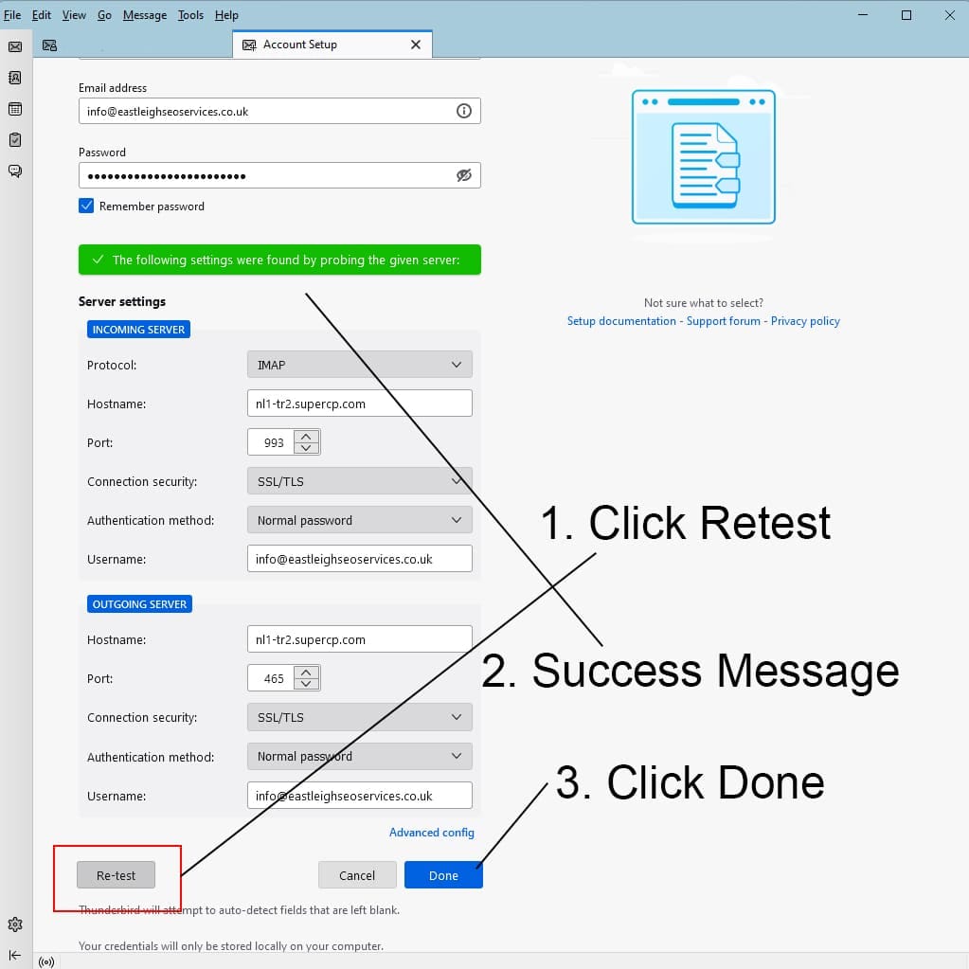Decrease incoming port 993 with down arrow

306,448
